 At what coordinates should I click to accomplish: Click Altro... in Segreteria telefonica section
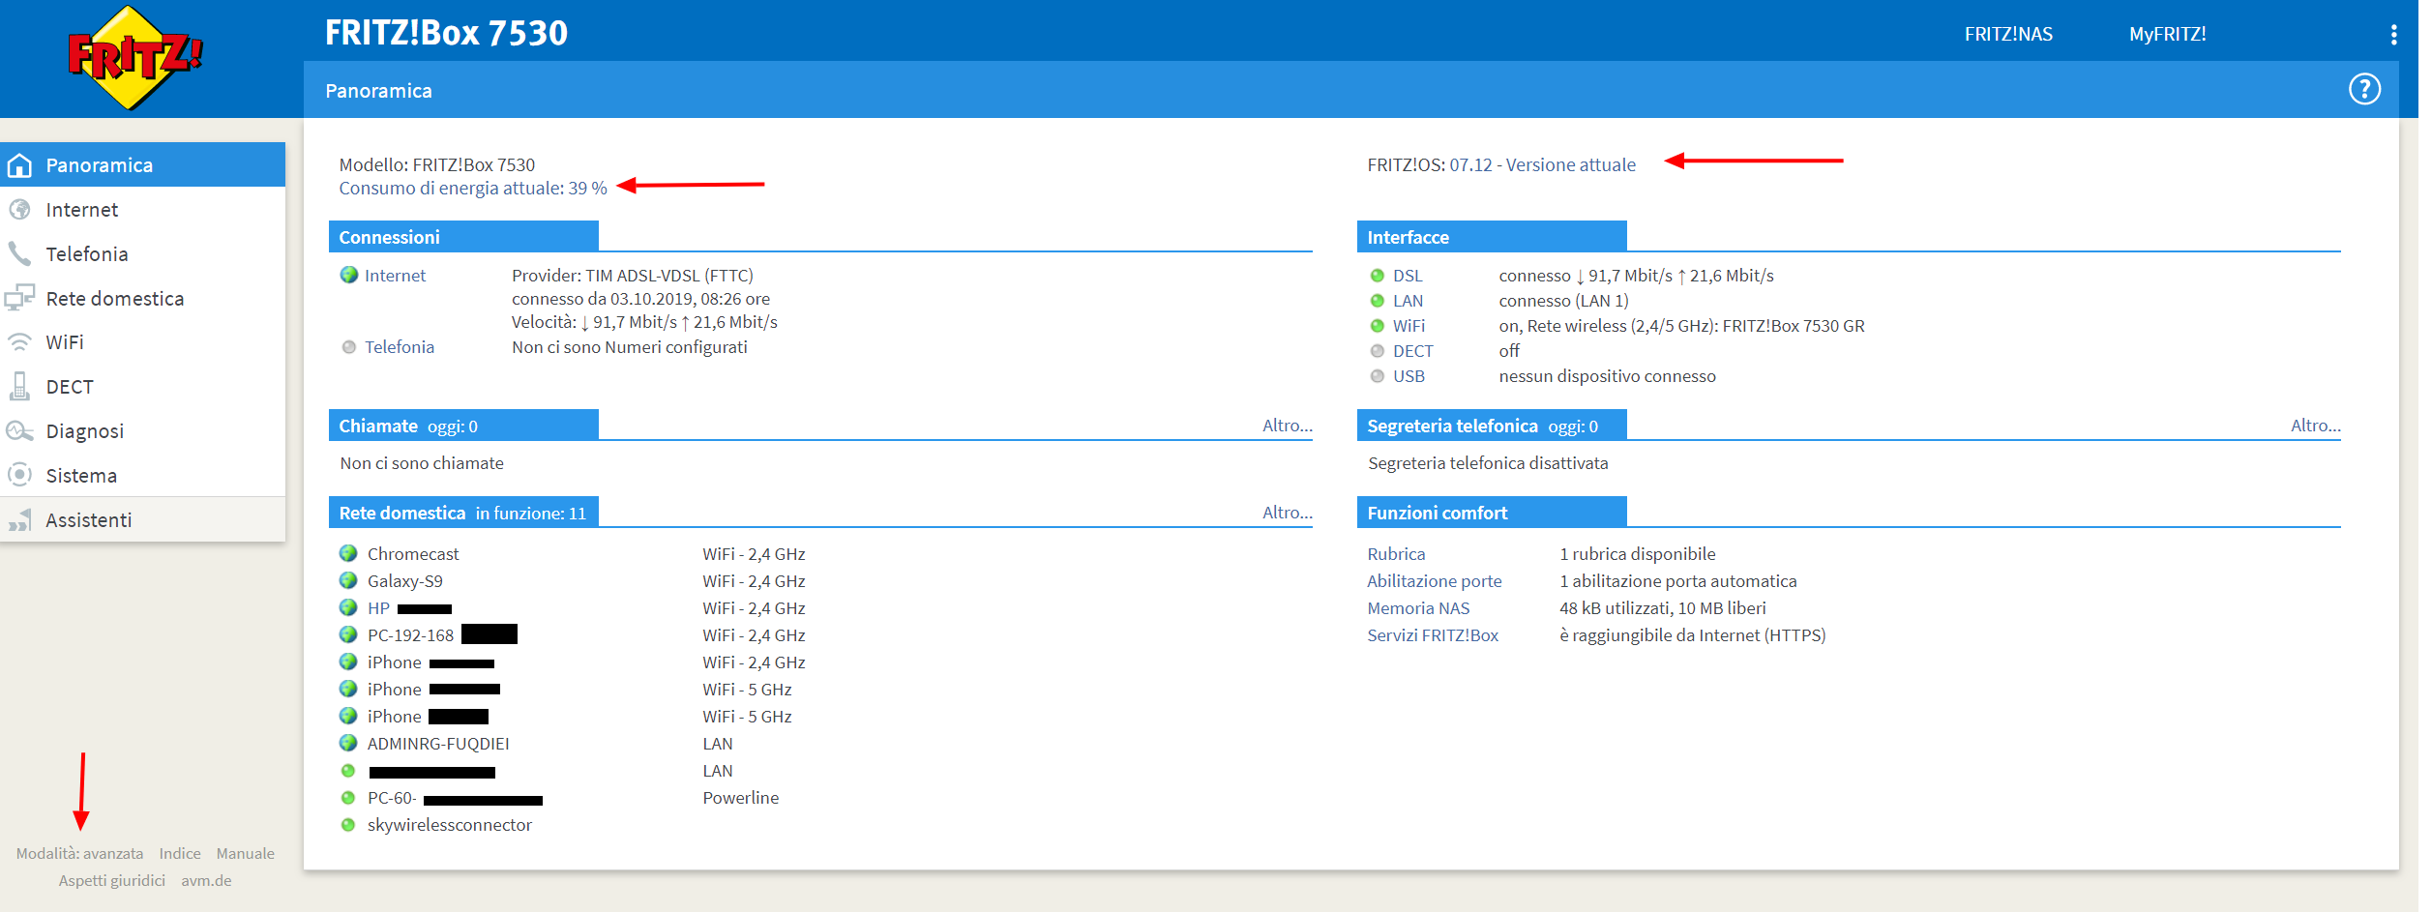pos(2315,426)
